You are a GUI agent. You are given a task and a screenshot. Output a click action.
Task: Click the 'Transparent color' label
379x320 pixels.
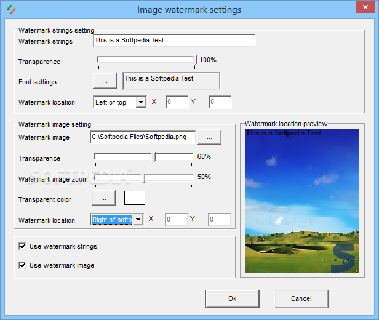[x=45, y=199]
